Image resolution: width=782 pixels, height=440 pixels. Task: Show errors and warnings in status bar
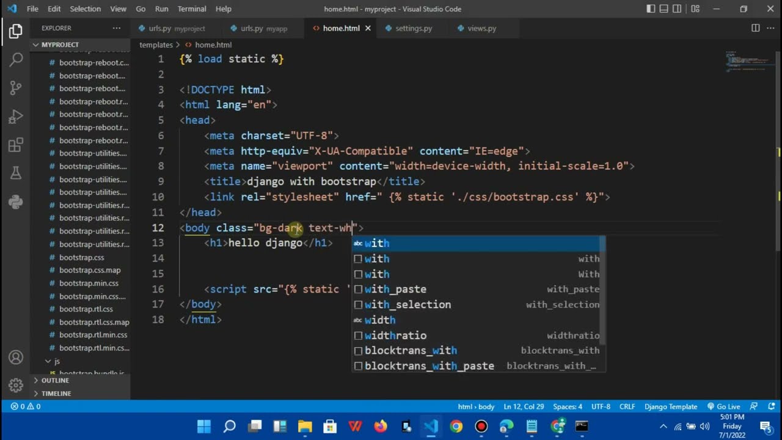point(25,406)
